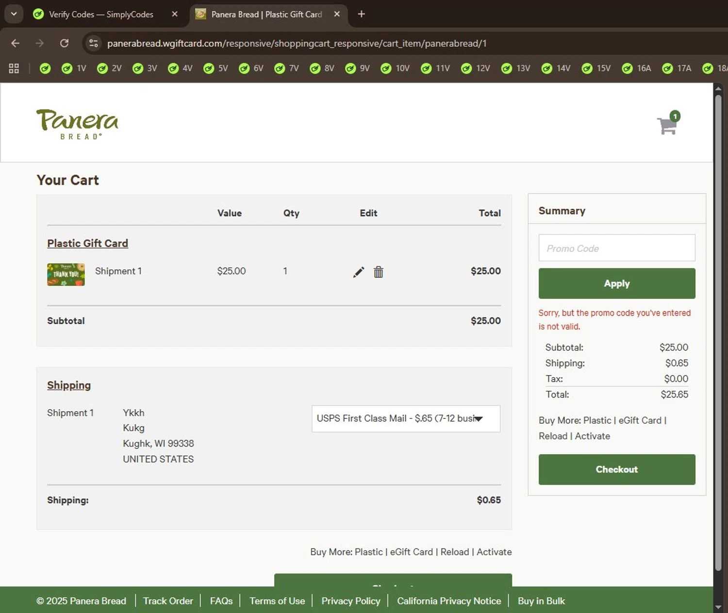
Task: Click Plastic in Summary Buy More links
Action: coord(597,420)
